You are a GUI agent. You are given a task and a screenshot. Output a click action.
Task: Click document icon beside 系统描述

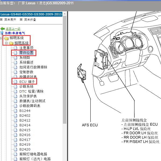15,62
